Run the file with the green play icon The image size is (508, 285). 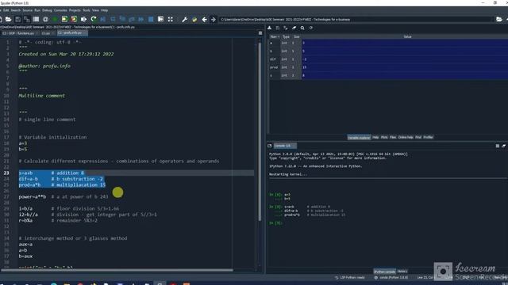[55, 19]
